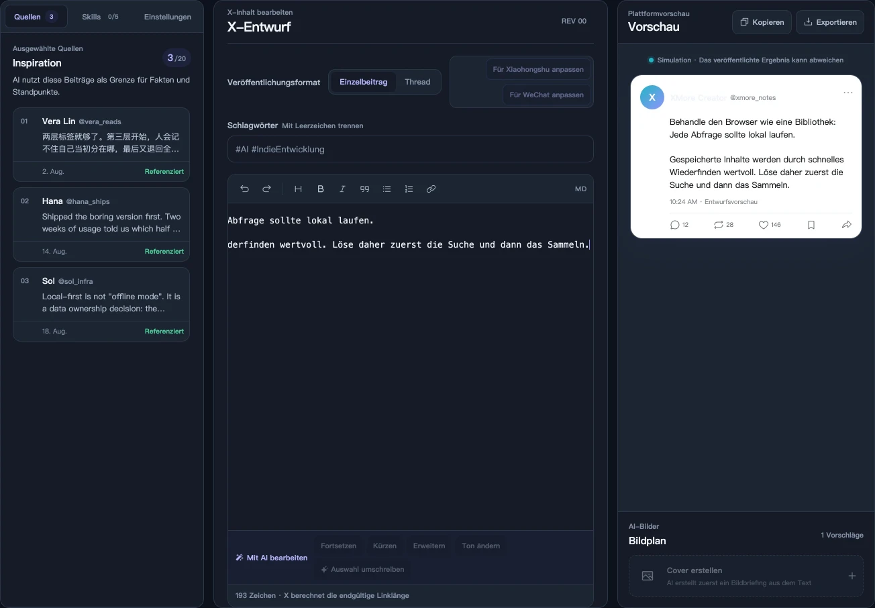Screen dimensions: 875x608
Task: Click the undo icon in editor toolbar
Action: tap(244, 189)
